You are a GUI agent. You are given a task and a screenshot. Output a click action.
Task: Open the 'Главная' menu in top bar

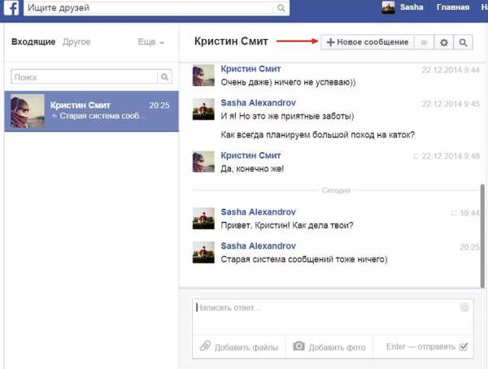click(x=453, y=7)
